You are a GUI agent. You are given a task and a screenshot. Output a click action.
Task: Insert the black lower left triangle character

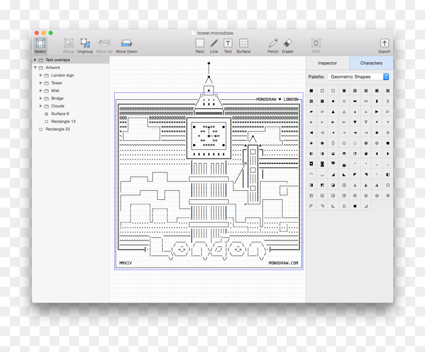pyautogui.click(x=344, y=175)
